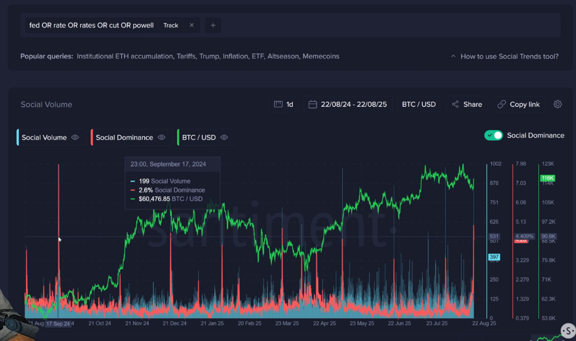This screenshot has width=576, height=341.
Task: Select the Altseason popular query
Action: point(283,56)
